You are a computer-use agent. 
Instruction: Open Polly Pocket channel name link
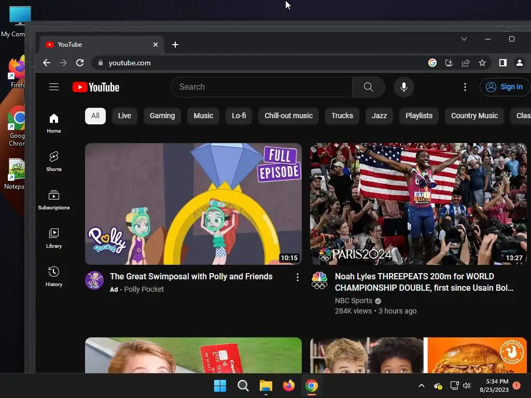pyautogui.click(x=144, y=289)
